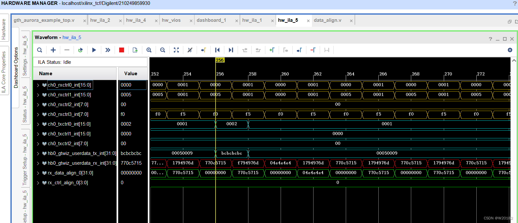Image resolution: width=518 pixels, height=223 pixels.
Task: Stop trigger with the red square
Action: (x=121, y=50)
